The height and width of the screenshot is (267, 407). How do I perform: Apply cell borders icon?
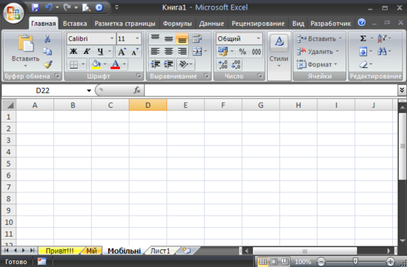pyautogui.click(x=74, y=64)
